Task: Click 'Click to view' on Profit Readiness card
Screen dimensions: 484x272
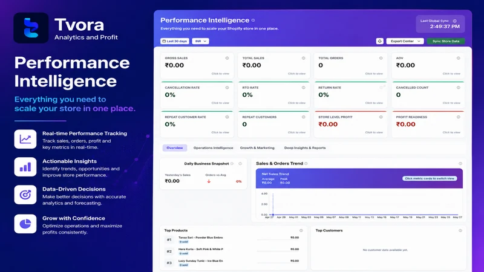Action: coord(451,132)
